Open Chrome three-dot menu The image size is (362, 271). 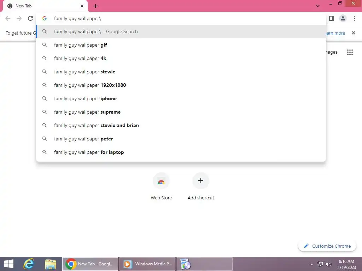[354, 18]
